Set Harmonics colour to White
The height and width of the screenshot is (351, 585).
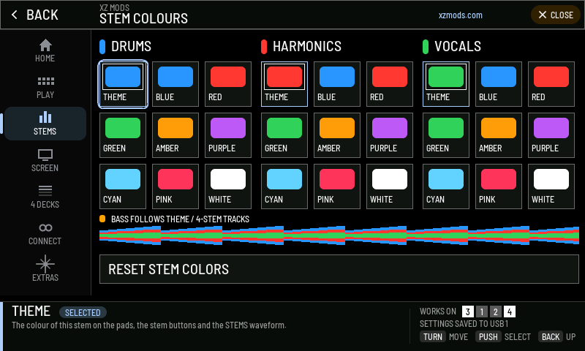click(390, 186)
